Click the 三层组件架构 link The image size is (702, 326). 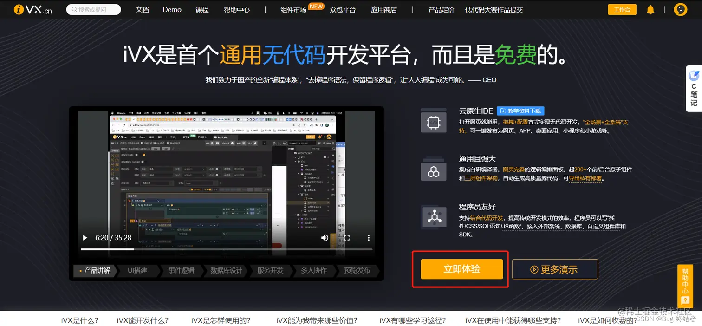tap(481, 178)
